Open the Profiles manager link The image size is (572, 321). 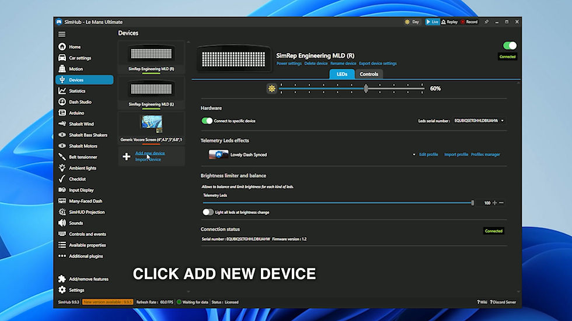coord(486,155)
